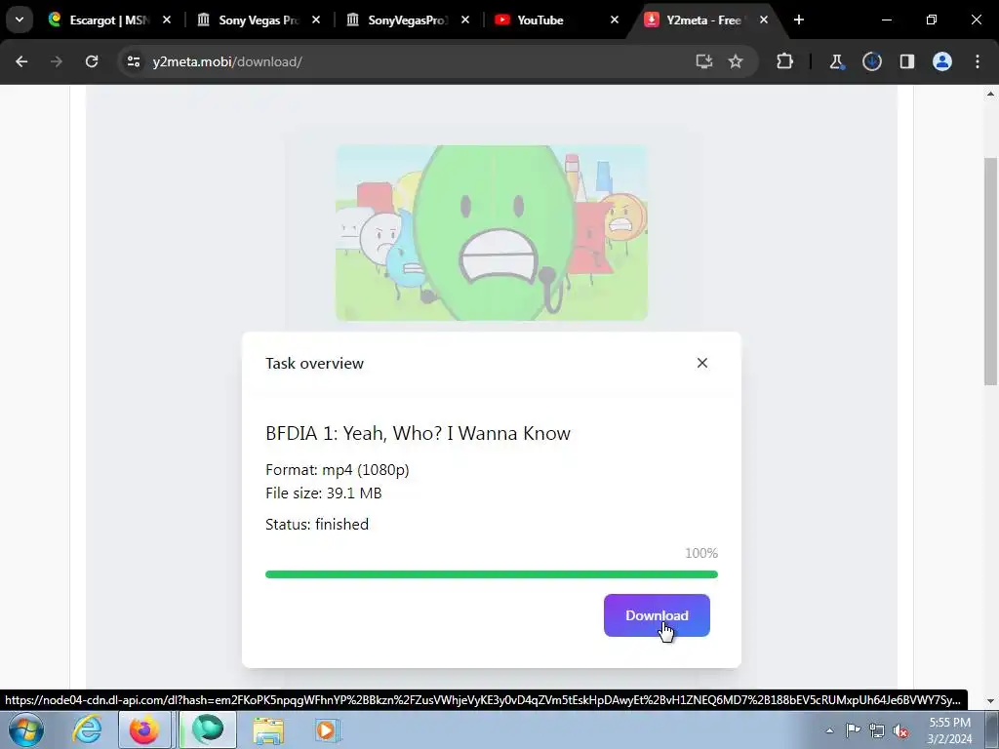Click the text File size: 39.1 MB
999x749 pixels.
click(x=324, y=493)
